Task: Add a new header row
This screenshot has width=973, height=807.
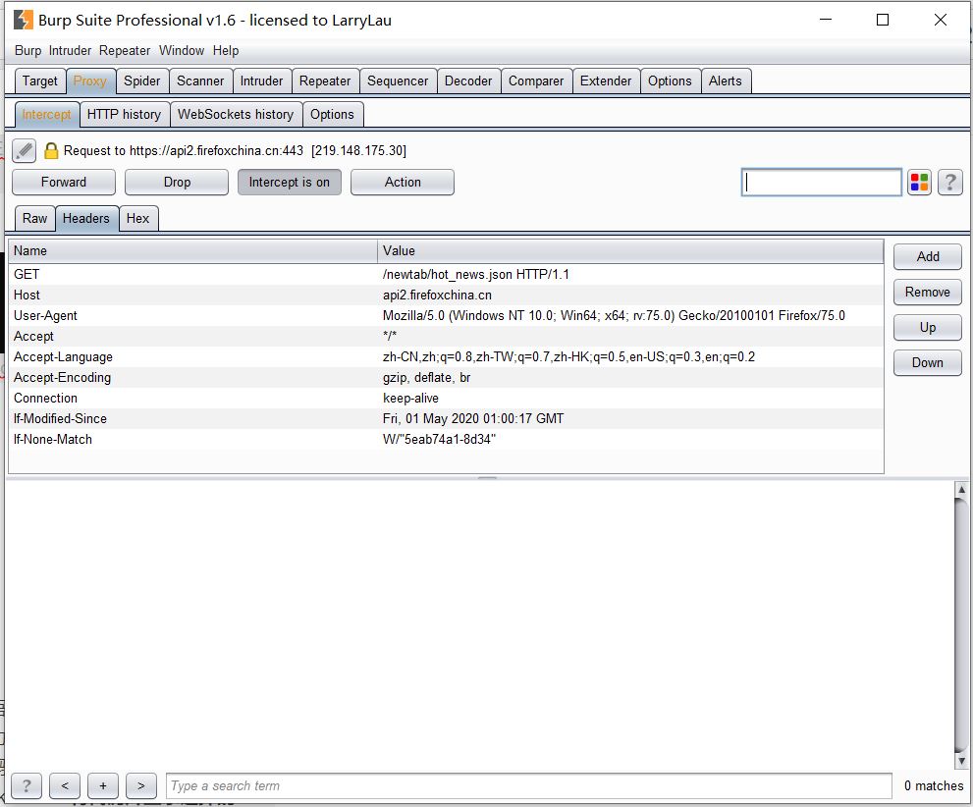Action: pos(927,257)
